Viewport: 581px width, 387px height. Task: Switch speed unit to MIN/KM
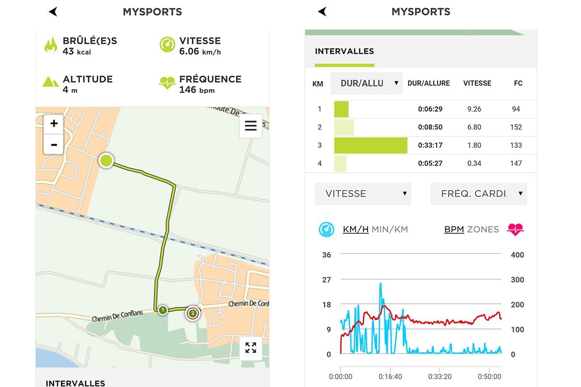click(x=390, y=229)
